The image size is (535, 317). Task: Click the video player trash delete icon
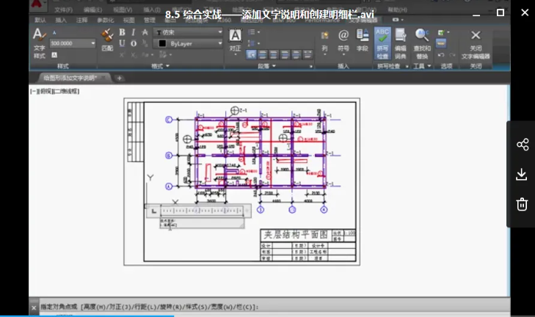pos(522,204)
